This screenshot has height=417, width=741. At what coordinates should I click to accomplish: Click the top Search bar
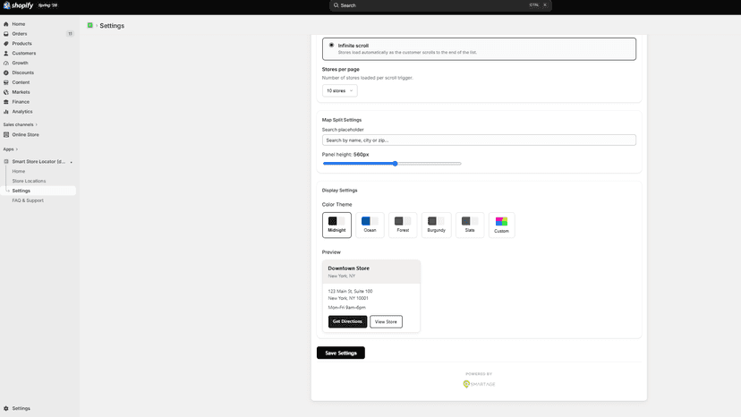click(x=440, y=5)
